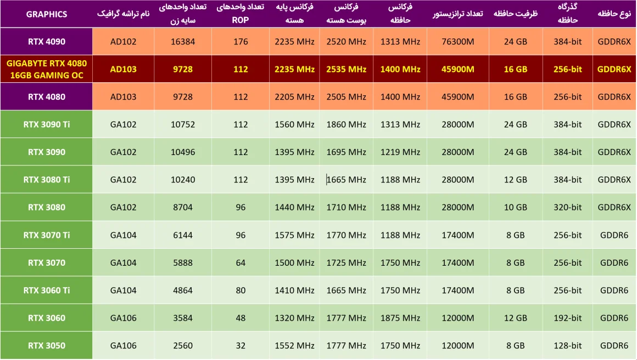The image size is (637, 360).
Task: Click the RTX 3060 Ti row label
Action: point(46,290)
